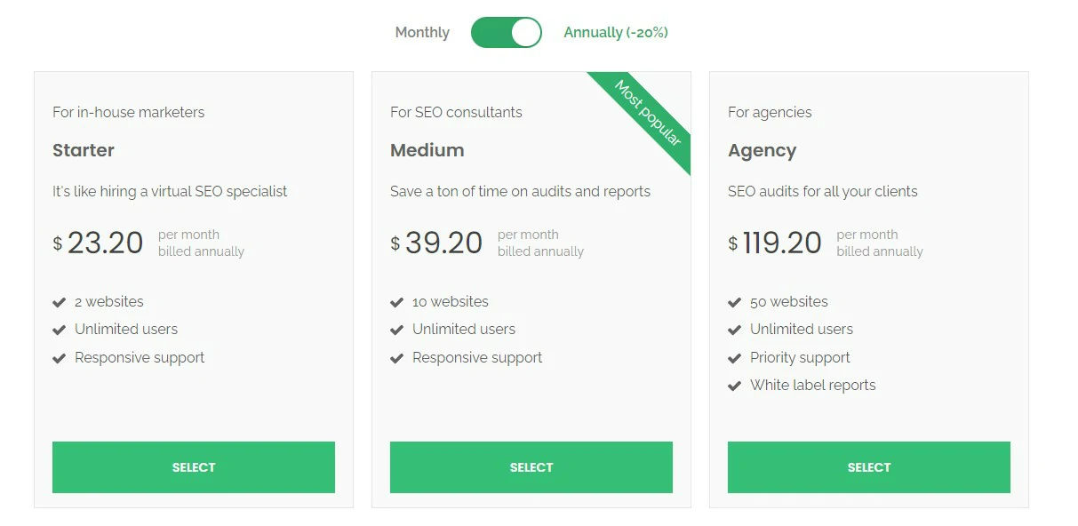1078x526 pixels.
Task: Click the Medium plan SELECT button
Action: (x=531, y=467)
